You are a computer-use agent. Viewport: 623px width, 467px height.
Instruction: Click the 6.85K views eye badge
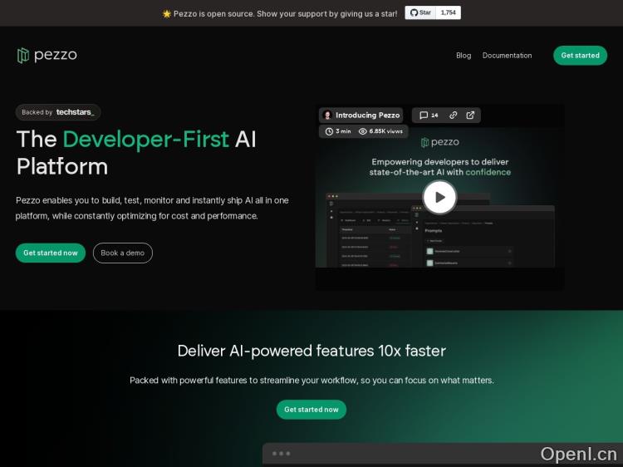[x=380, y=131]
